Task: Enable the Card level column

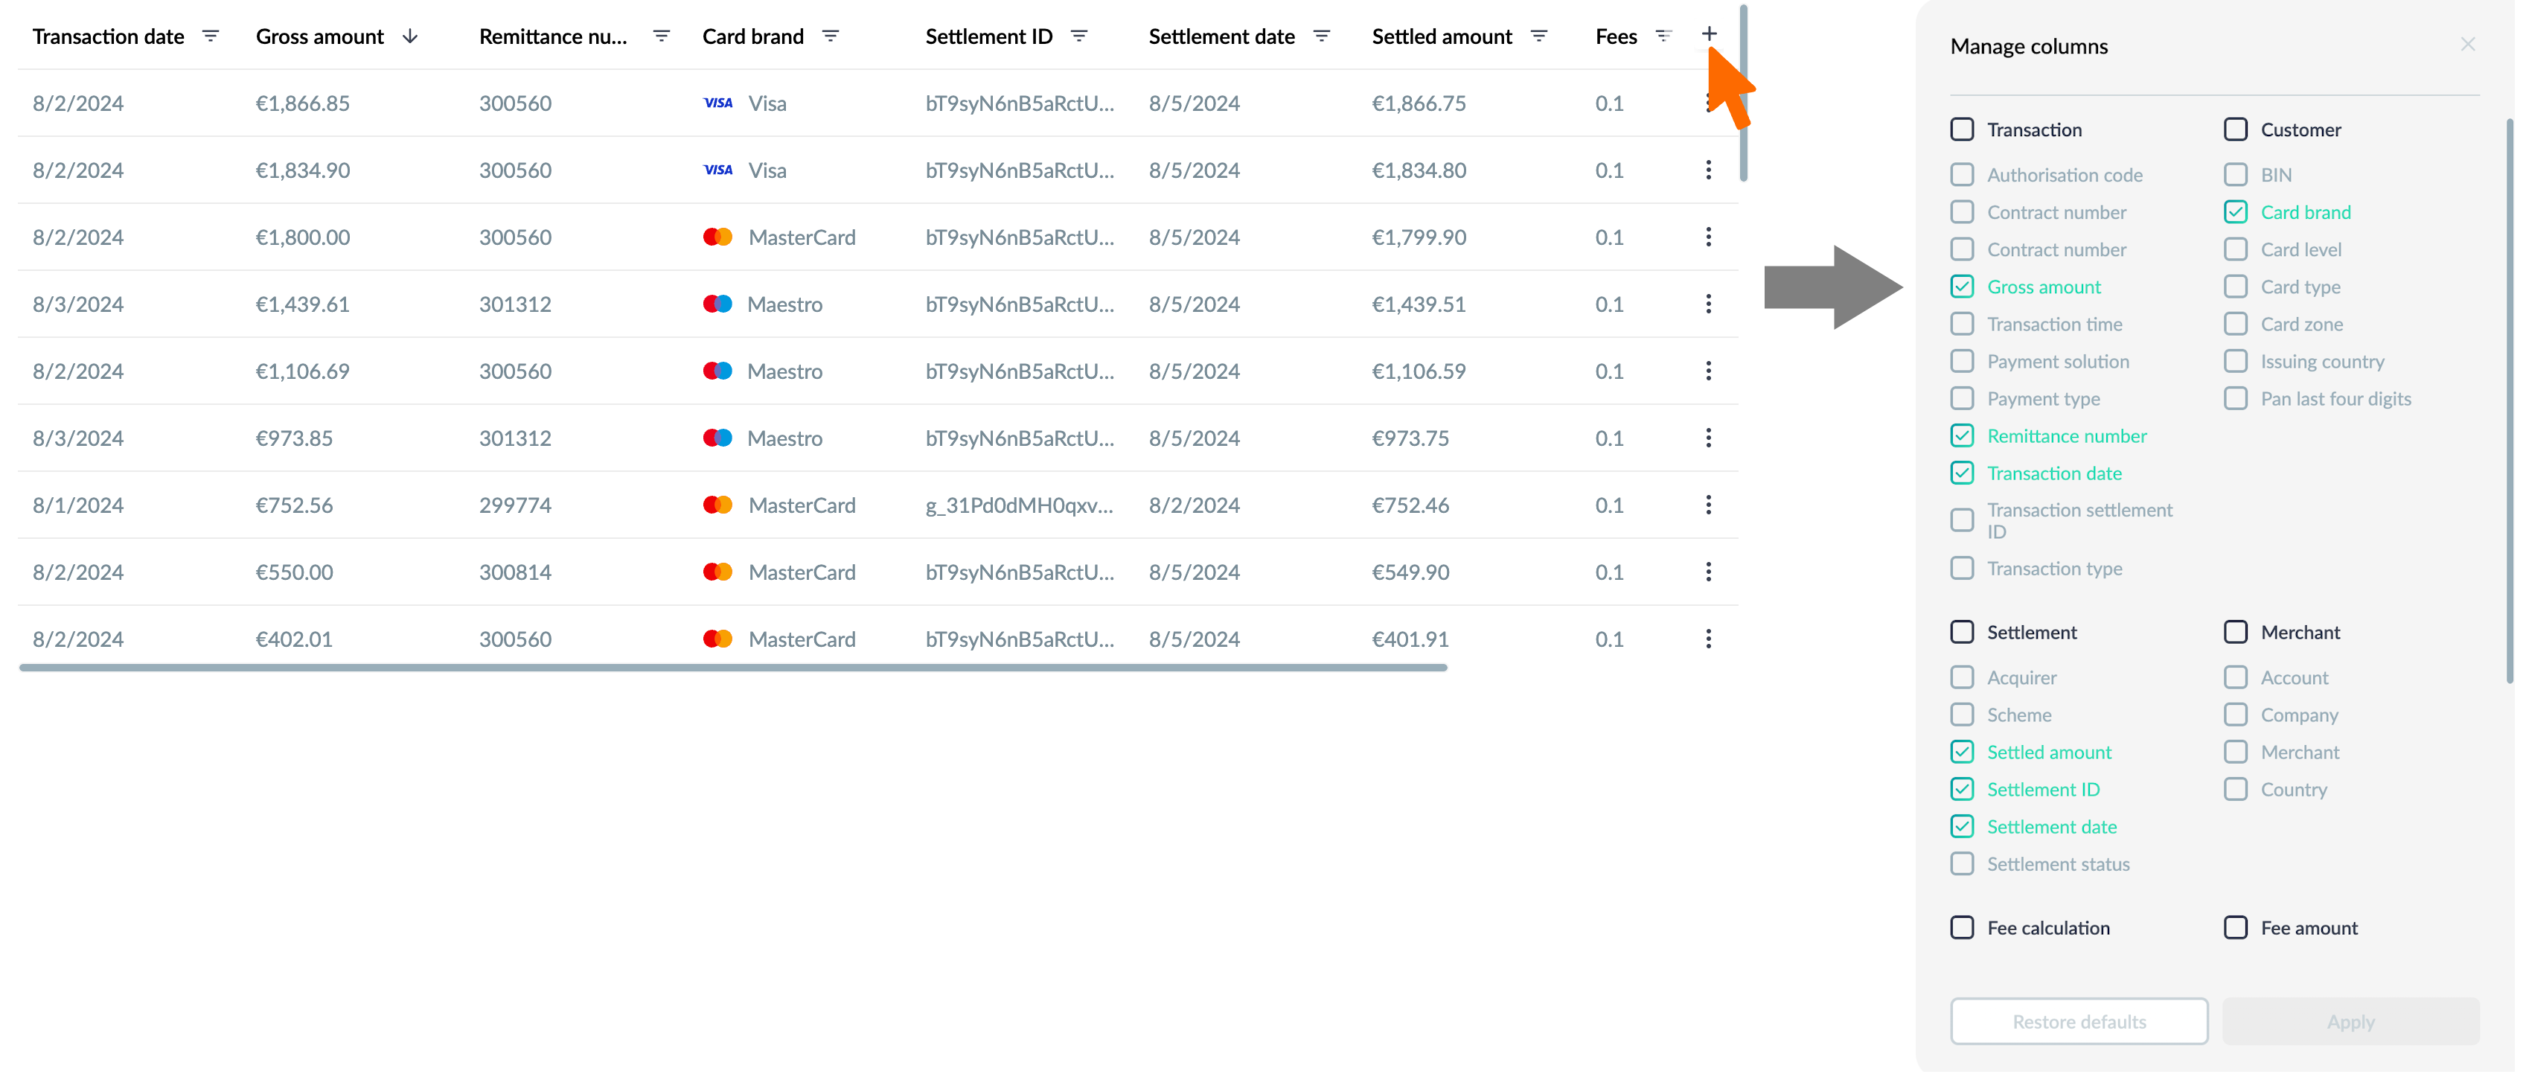Action: [2236, 249]
